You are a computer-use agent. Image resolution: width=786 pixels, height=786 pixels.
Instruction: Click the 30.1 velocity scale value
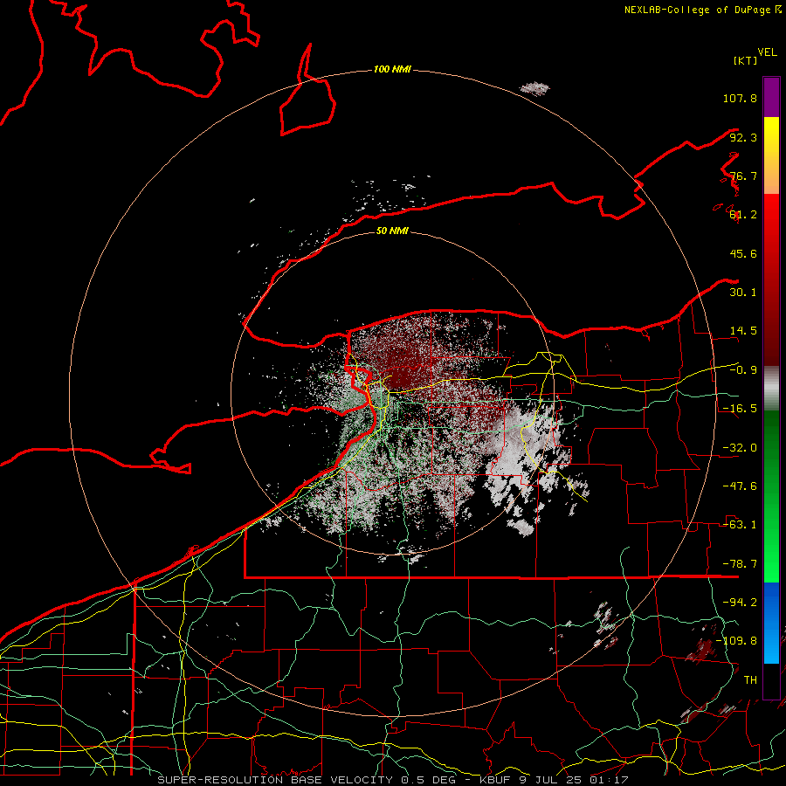743,293
